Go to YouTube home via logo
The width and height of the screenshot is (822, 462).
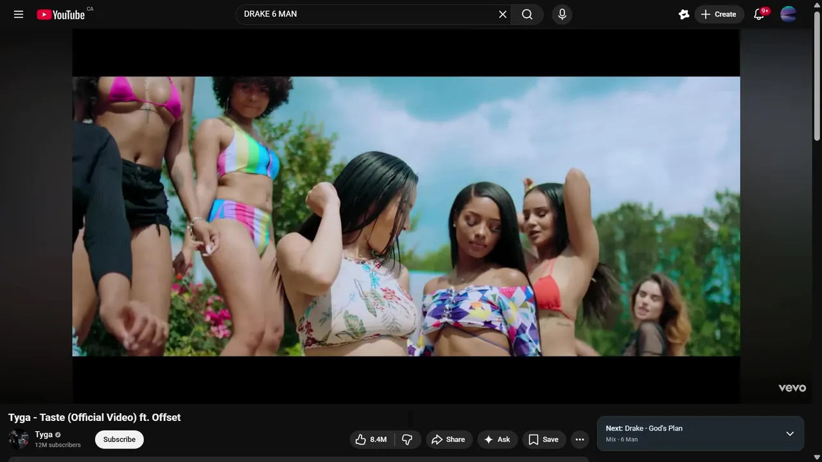click(x=61, y=14)
